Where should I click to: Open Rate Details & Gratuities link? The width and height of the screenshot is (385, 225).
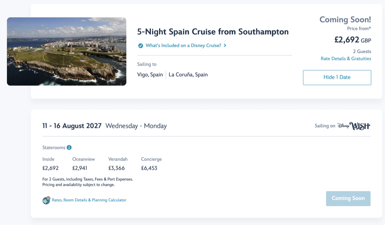point(346,59)
